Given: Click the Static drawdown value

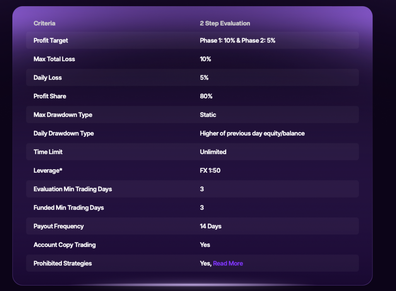Looking at the screenshot, I should tap(208, 115).
